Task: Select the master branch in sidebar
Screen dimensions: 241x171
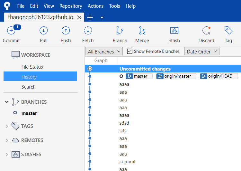Action: (29, 113)
